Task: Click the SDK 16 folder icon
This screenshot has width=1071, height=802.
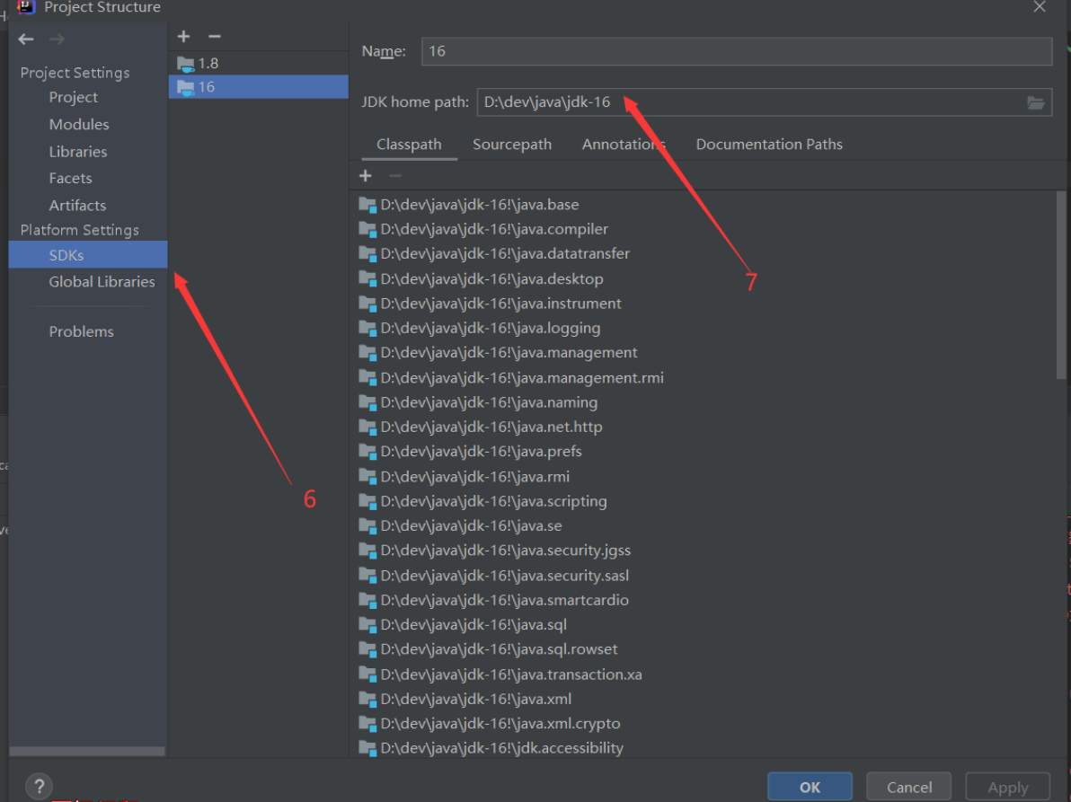Action: coord(185,87)
